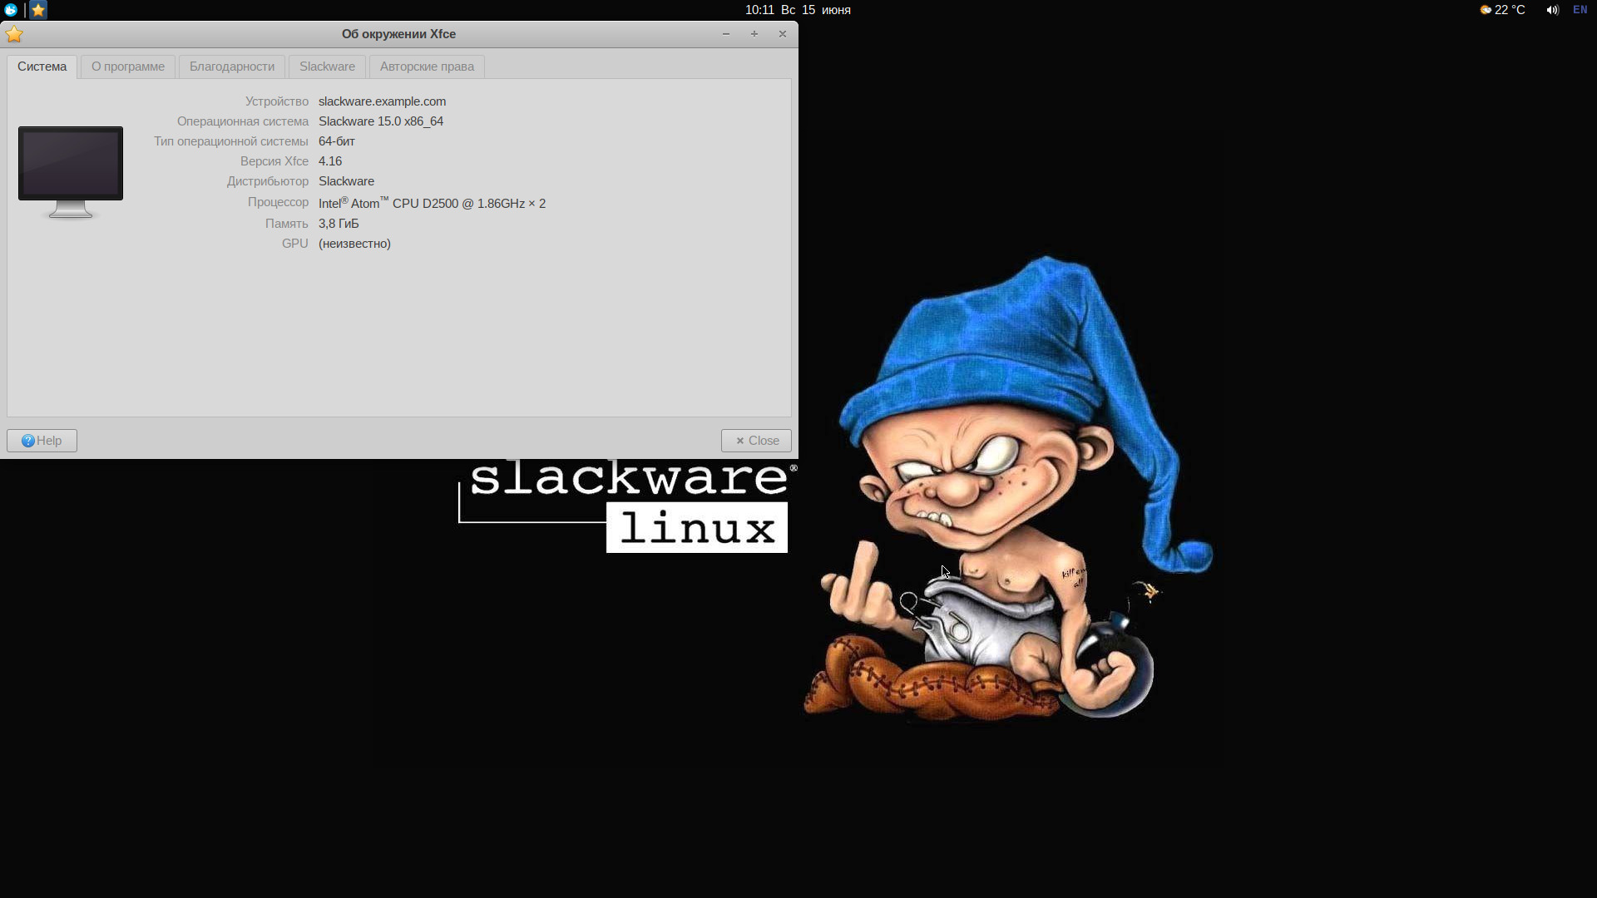Click the question mark Help icon
Screen dimensions: 1597x898
[28, 441]
